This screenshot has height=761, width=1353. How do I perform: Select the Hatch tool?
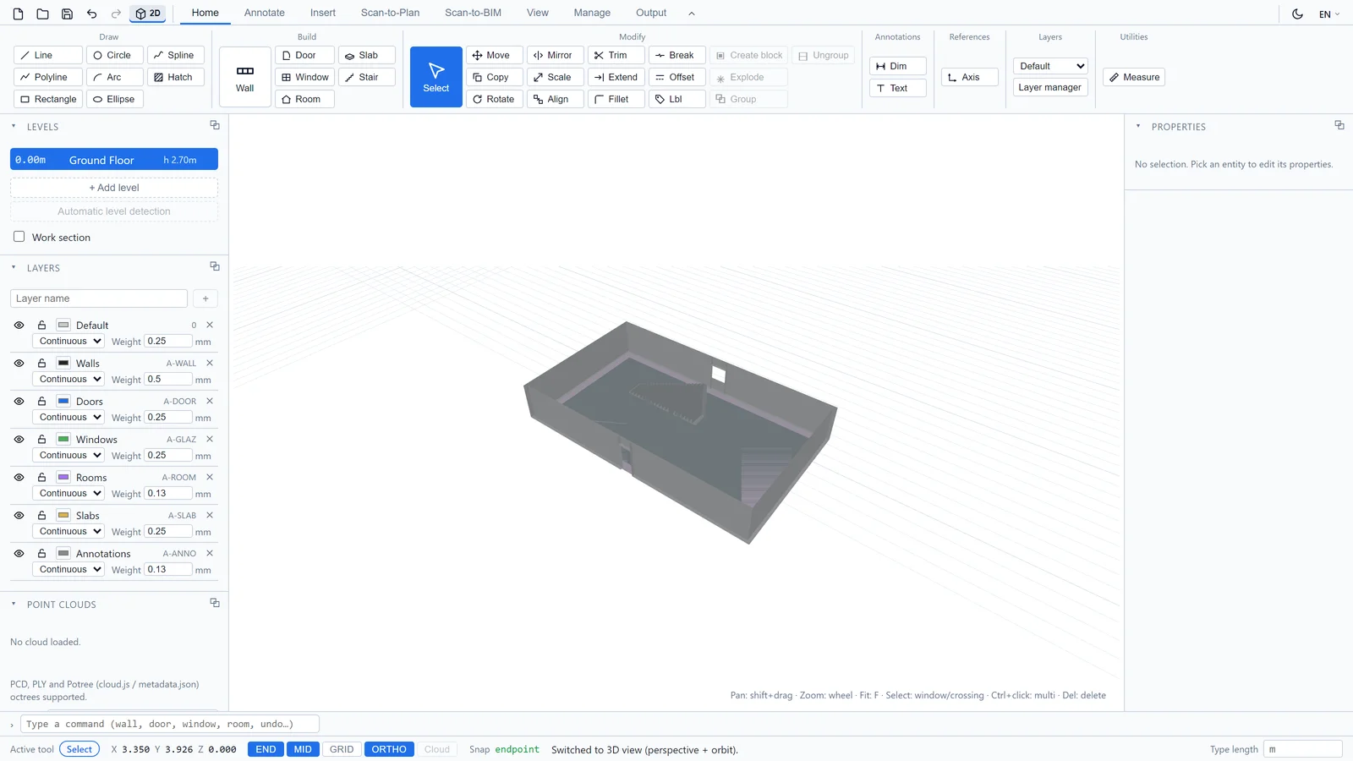[x=176, y=77]
